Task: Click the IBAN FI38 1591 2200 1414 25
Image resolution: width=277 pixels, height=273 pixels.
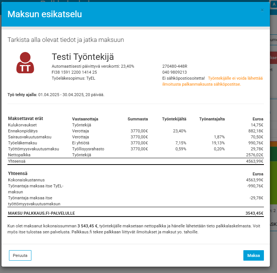Action: tap(74, 72)
